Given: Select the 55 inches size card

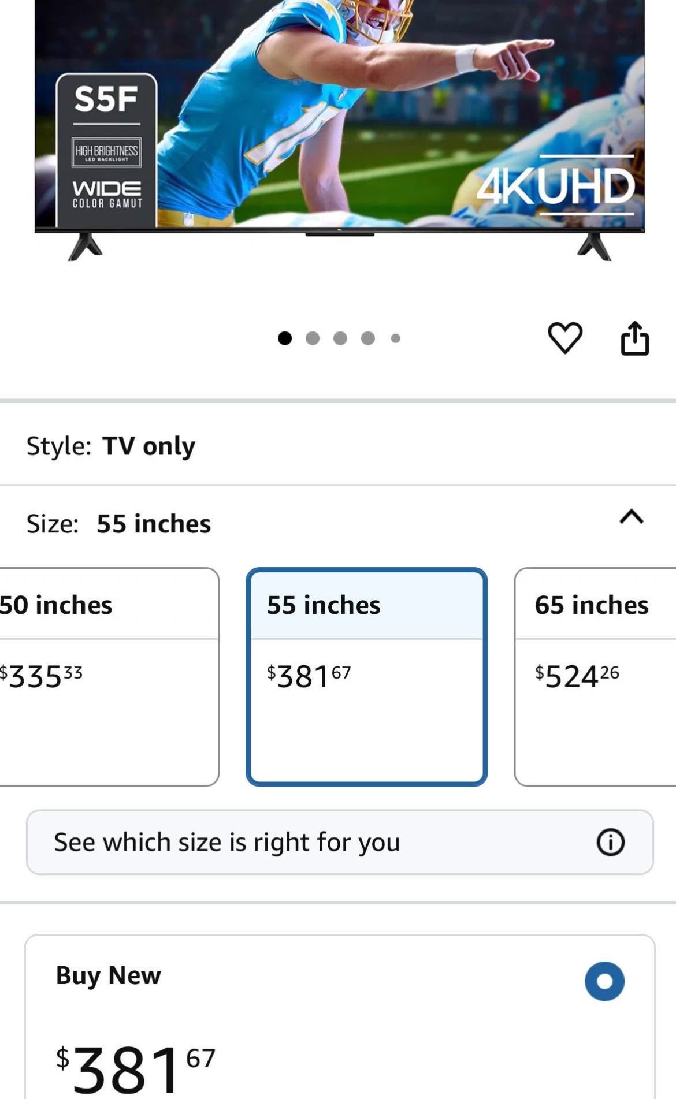Looking at the screenshot, I should pos(366,676).
